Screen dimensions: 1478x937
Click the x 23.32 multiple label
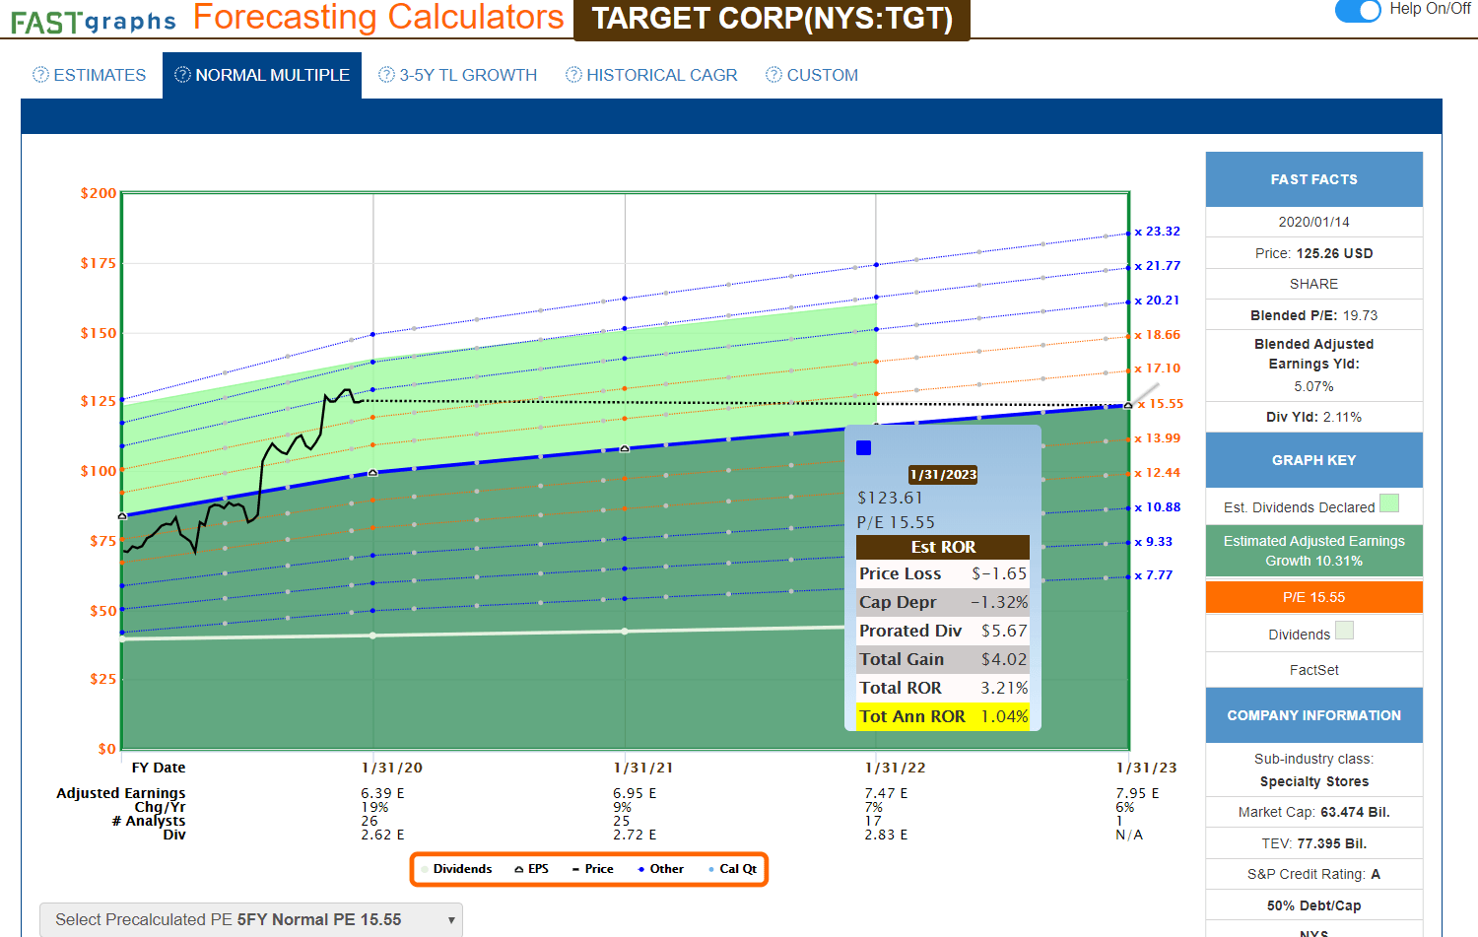[x=1158, y=232]
